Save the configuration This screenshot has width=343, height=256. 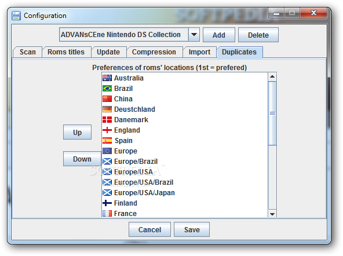[192, 229]
